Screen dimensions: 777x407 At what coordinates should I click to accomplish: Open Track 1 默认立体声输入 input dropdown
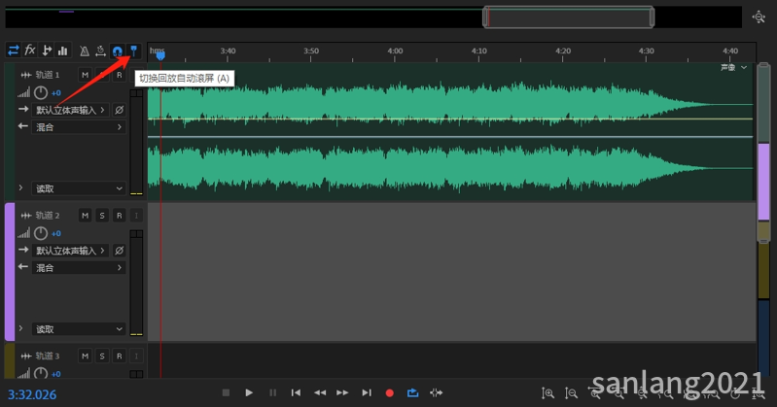click(70, 111)
